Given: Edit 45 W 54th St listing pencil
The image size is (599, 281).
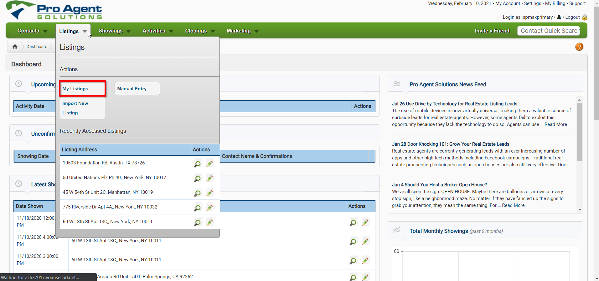Looking at the screenshot, I should pos(210,193).
